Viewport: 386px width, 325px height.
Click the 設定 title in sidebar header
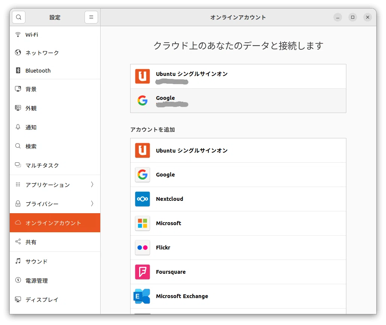click(55, 17)
